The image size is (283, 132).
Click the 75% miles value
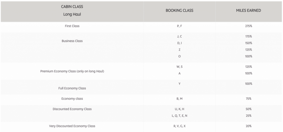point(248,99)
